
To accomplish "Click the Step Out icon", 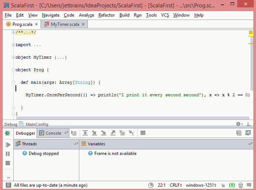I will (x=113, y=133).
